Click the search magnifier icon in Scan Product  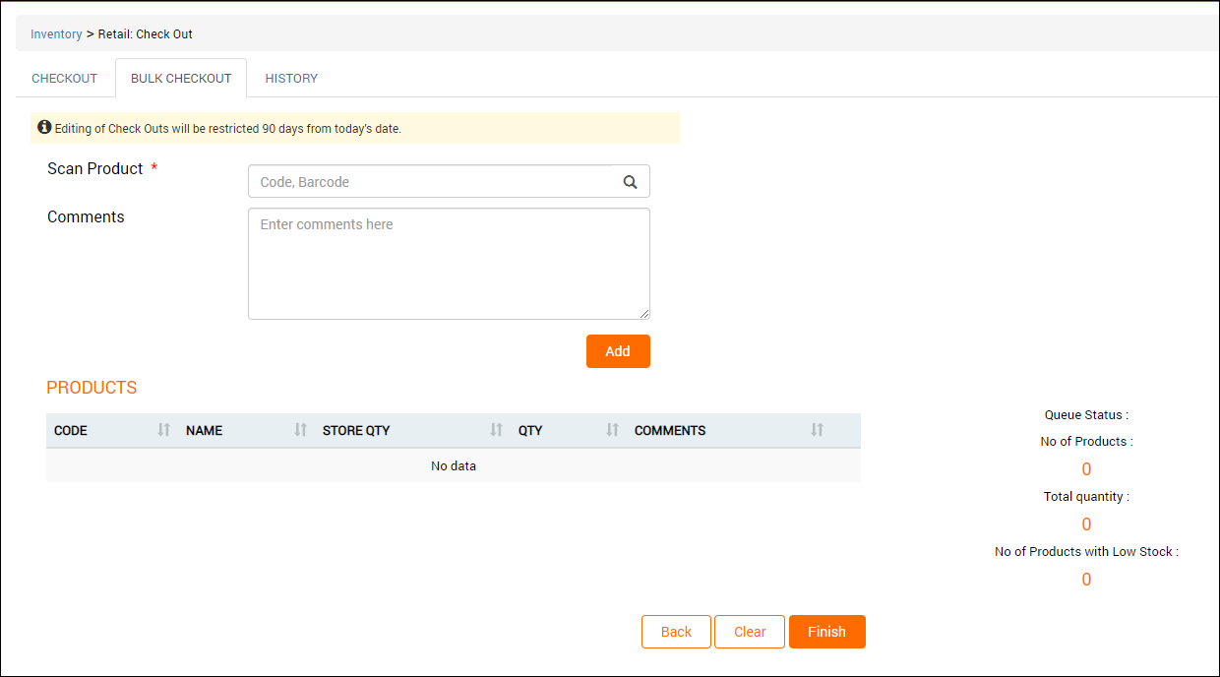[x=630, y=182]
